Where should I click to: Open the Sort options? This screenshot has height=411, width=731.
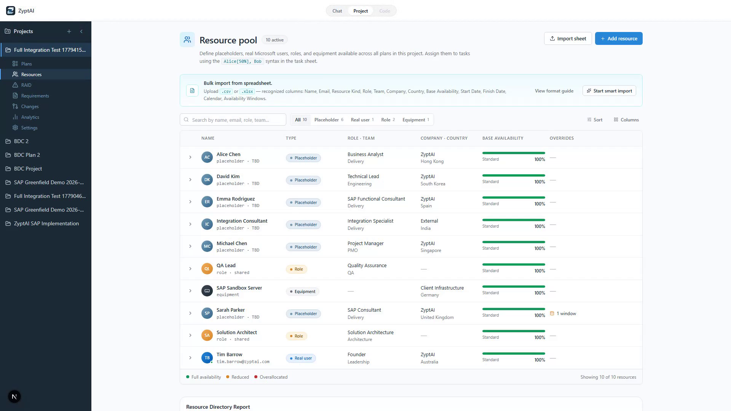coord(595,119)
